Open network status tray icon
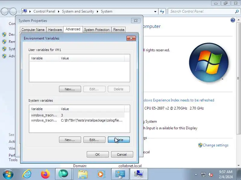 click(203, 174)
